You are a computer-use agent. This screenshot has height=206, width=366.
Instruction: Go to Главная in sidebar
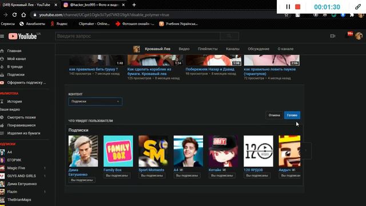click(14, 51)
